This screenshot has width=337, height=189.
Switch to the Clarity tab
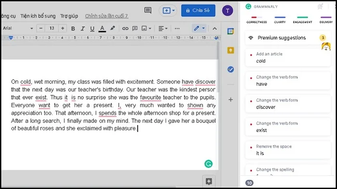[280, 20]
